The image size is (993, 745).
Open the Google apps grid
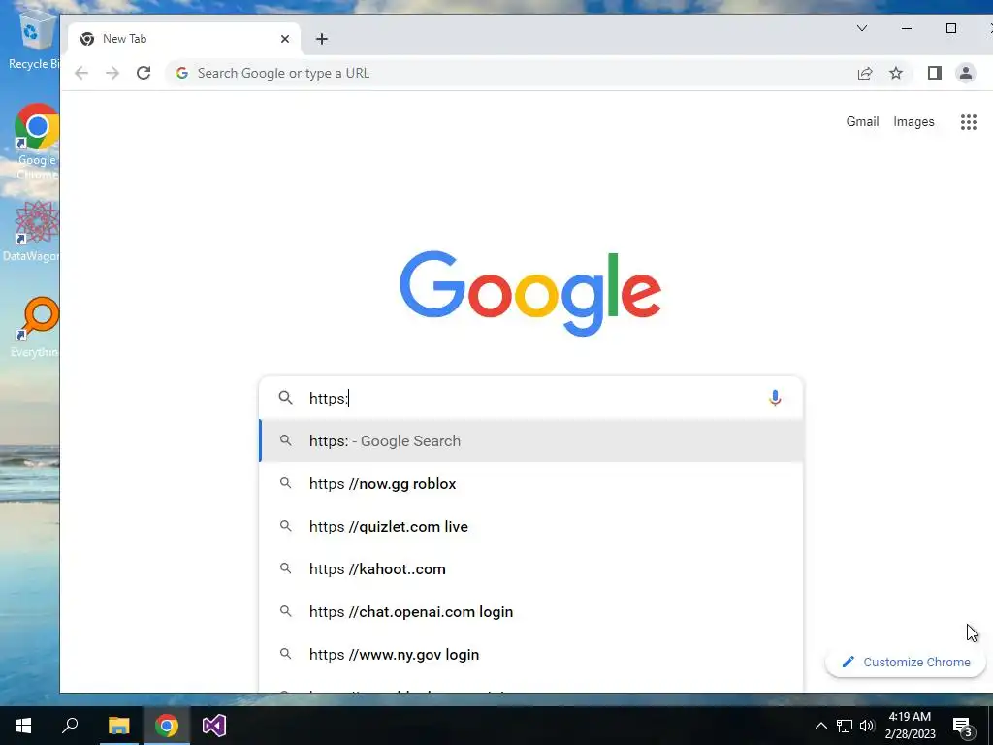click(x=969, y=121)
